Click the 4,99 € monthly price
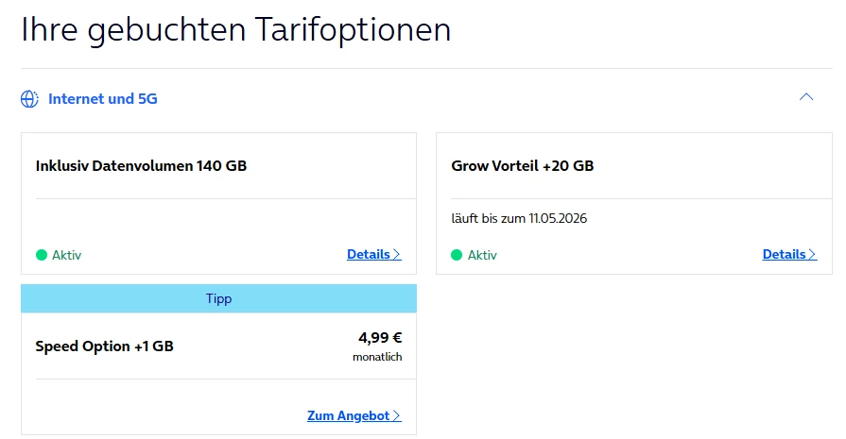 pyautogui.click(x=380, y=338)
